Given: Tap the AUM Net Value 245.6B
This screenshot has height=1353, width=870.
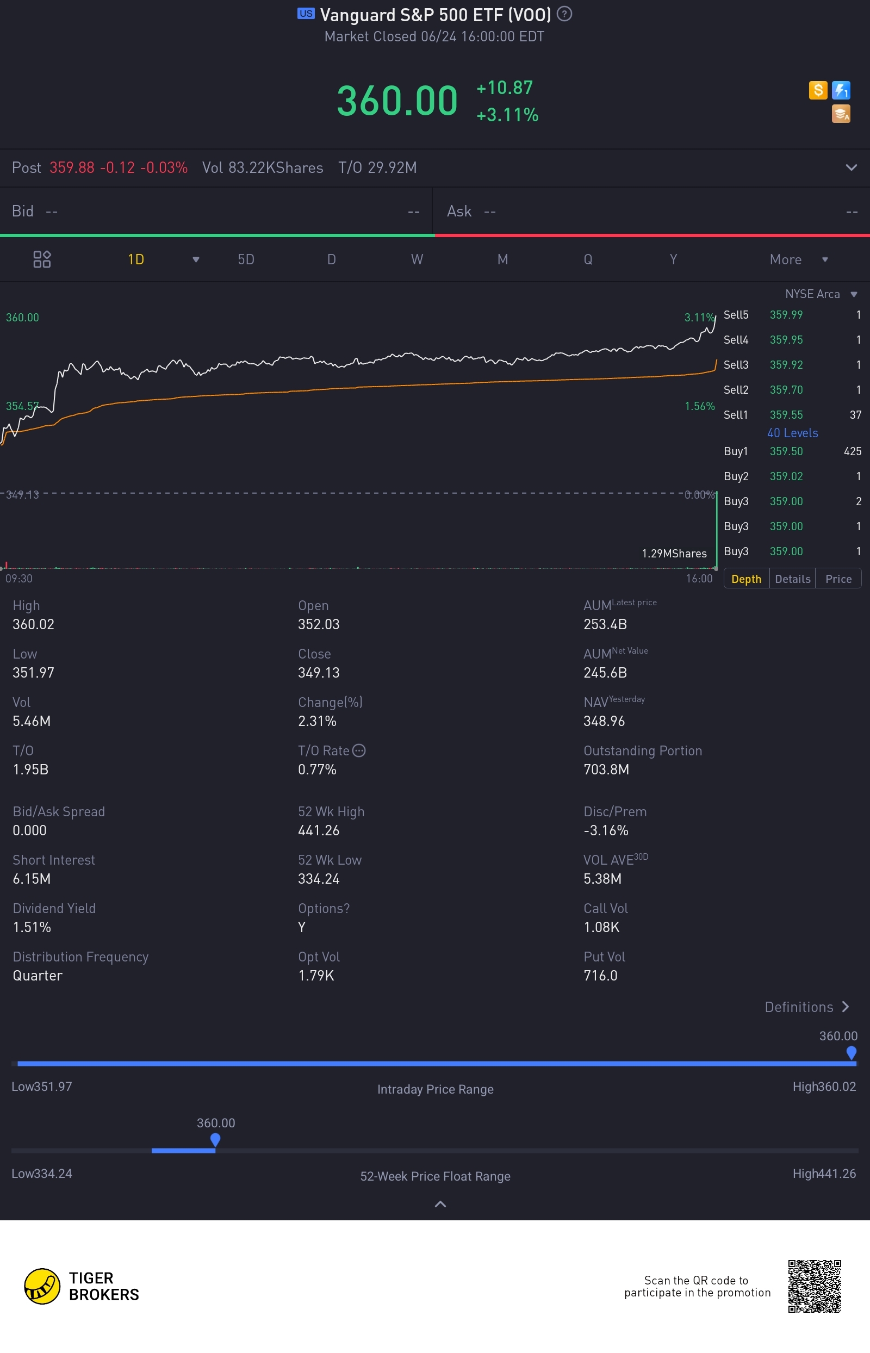Looking at the screenshot, I should 605,672.
